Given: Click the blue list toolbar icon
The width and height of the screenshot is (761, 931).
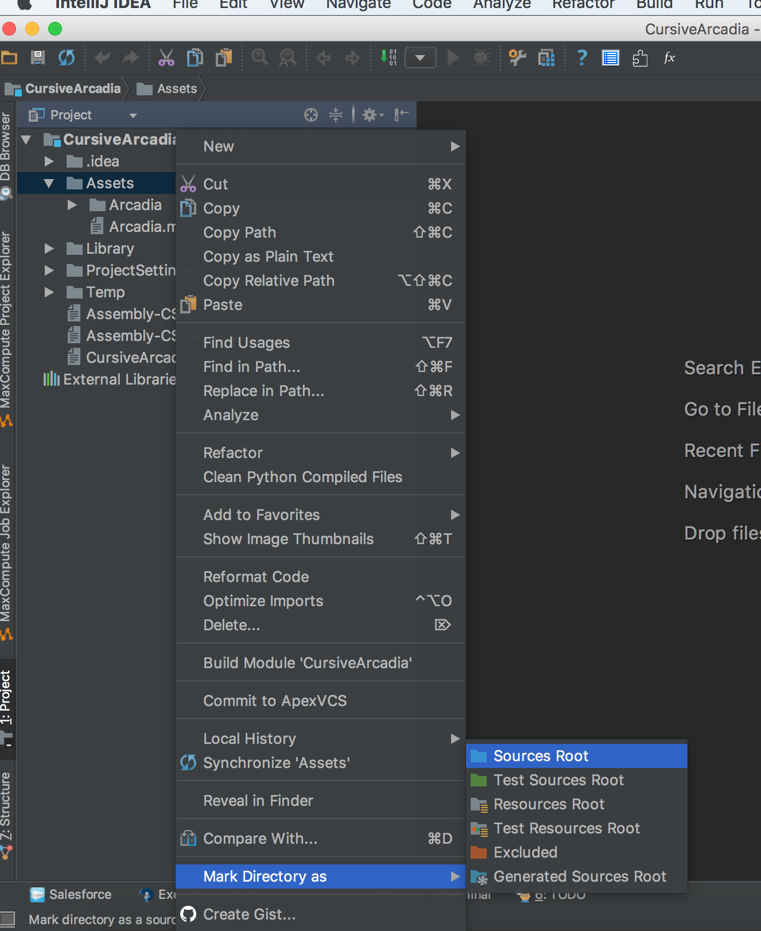Looking at the screenshot, I should click(611, 58).
